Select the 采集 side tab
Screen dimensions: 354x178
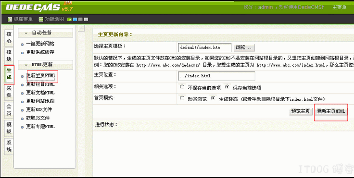pos(9,92)
